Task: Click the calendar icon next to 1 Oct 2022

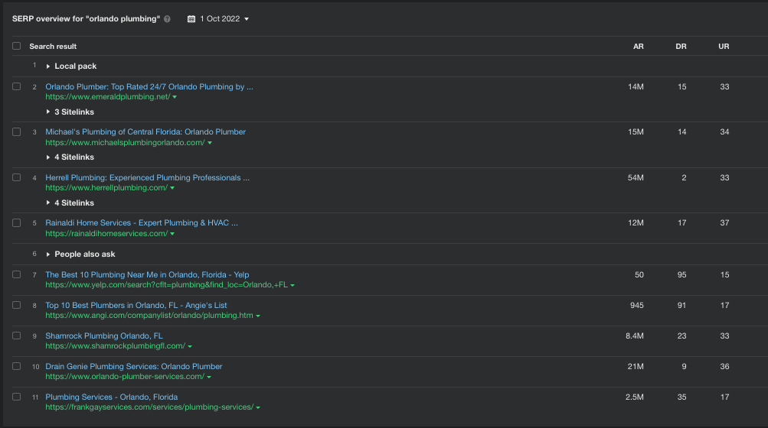Action: 191,19
